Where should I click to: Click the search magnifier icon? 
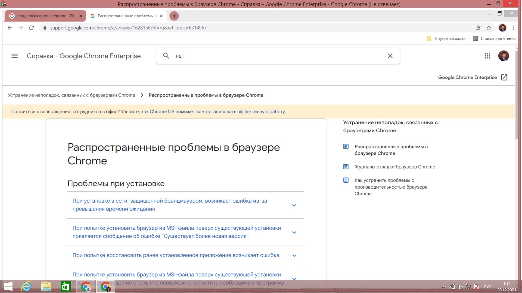(x=166, y=56)
